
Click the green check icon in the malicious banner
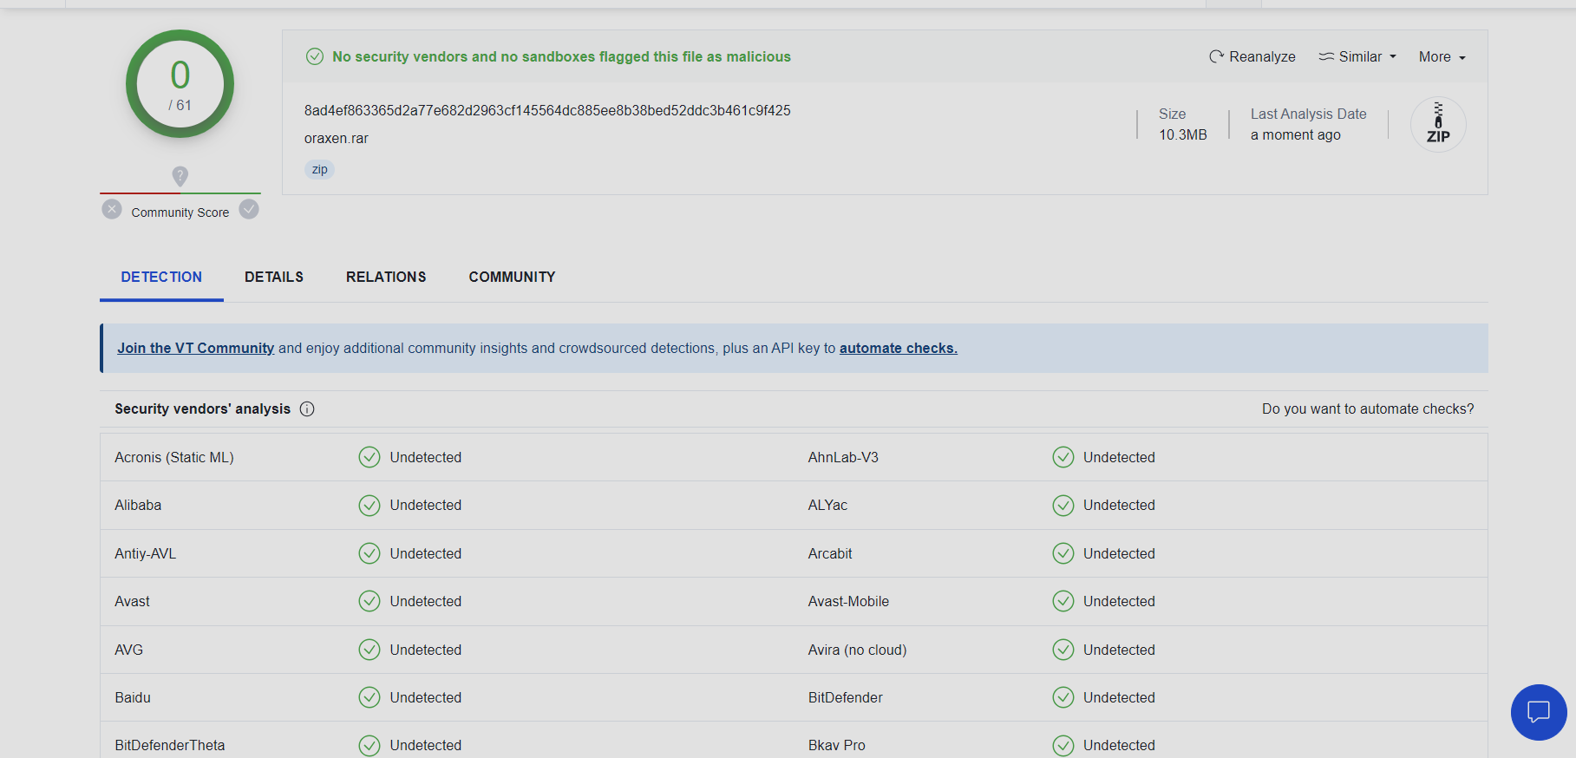(x=315, y=56)
